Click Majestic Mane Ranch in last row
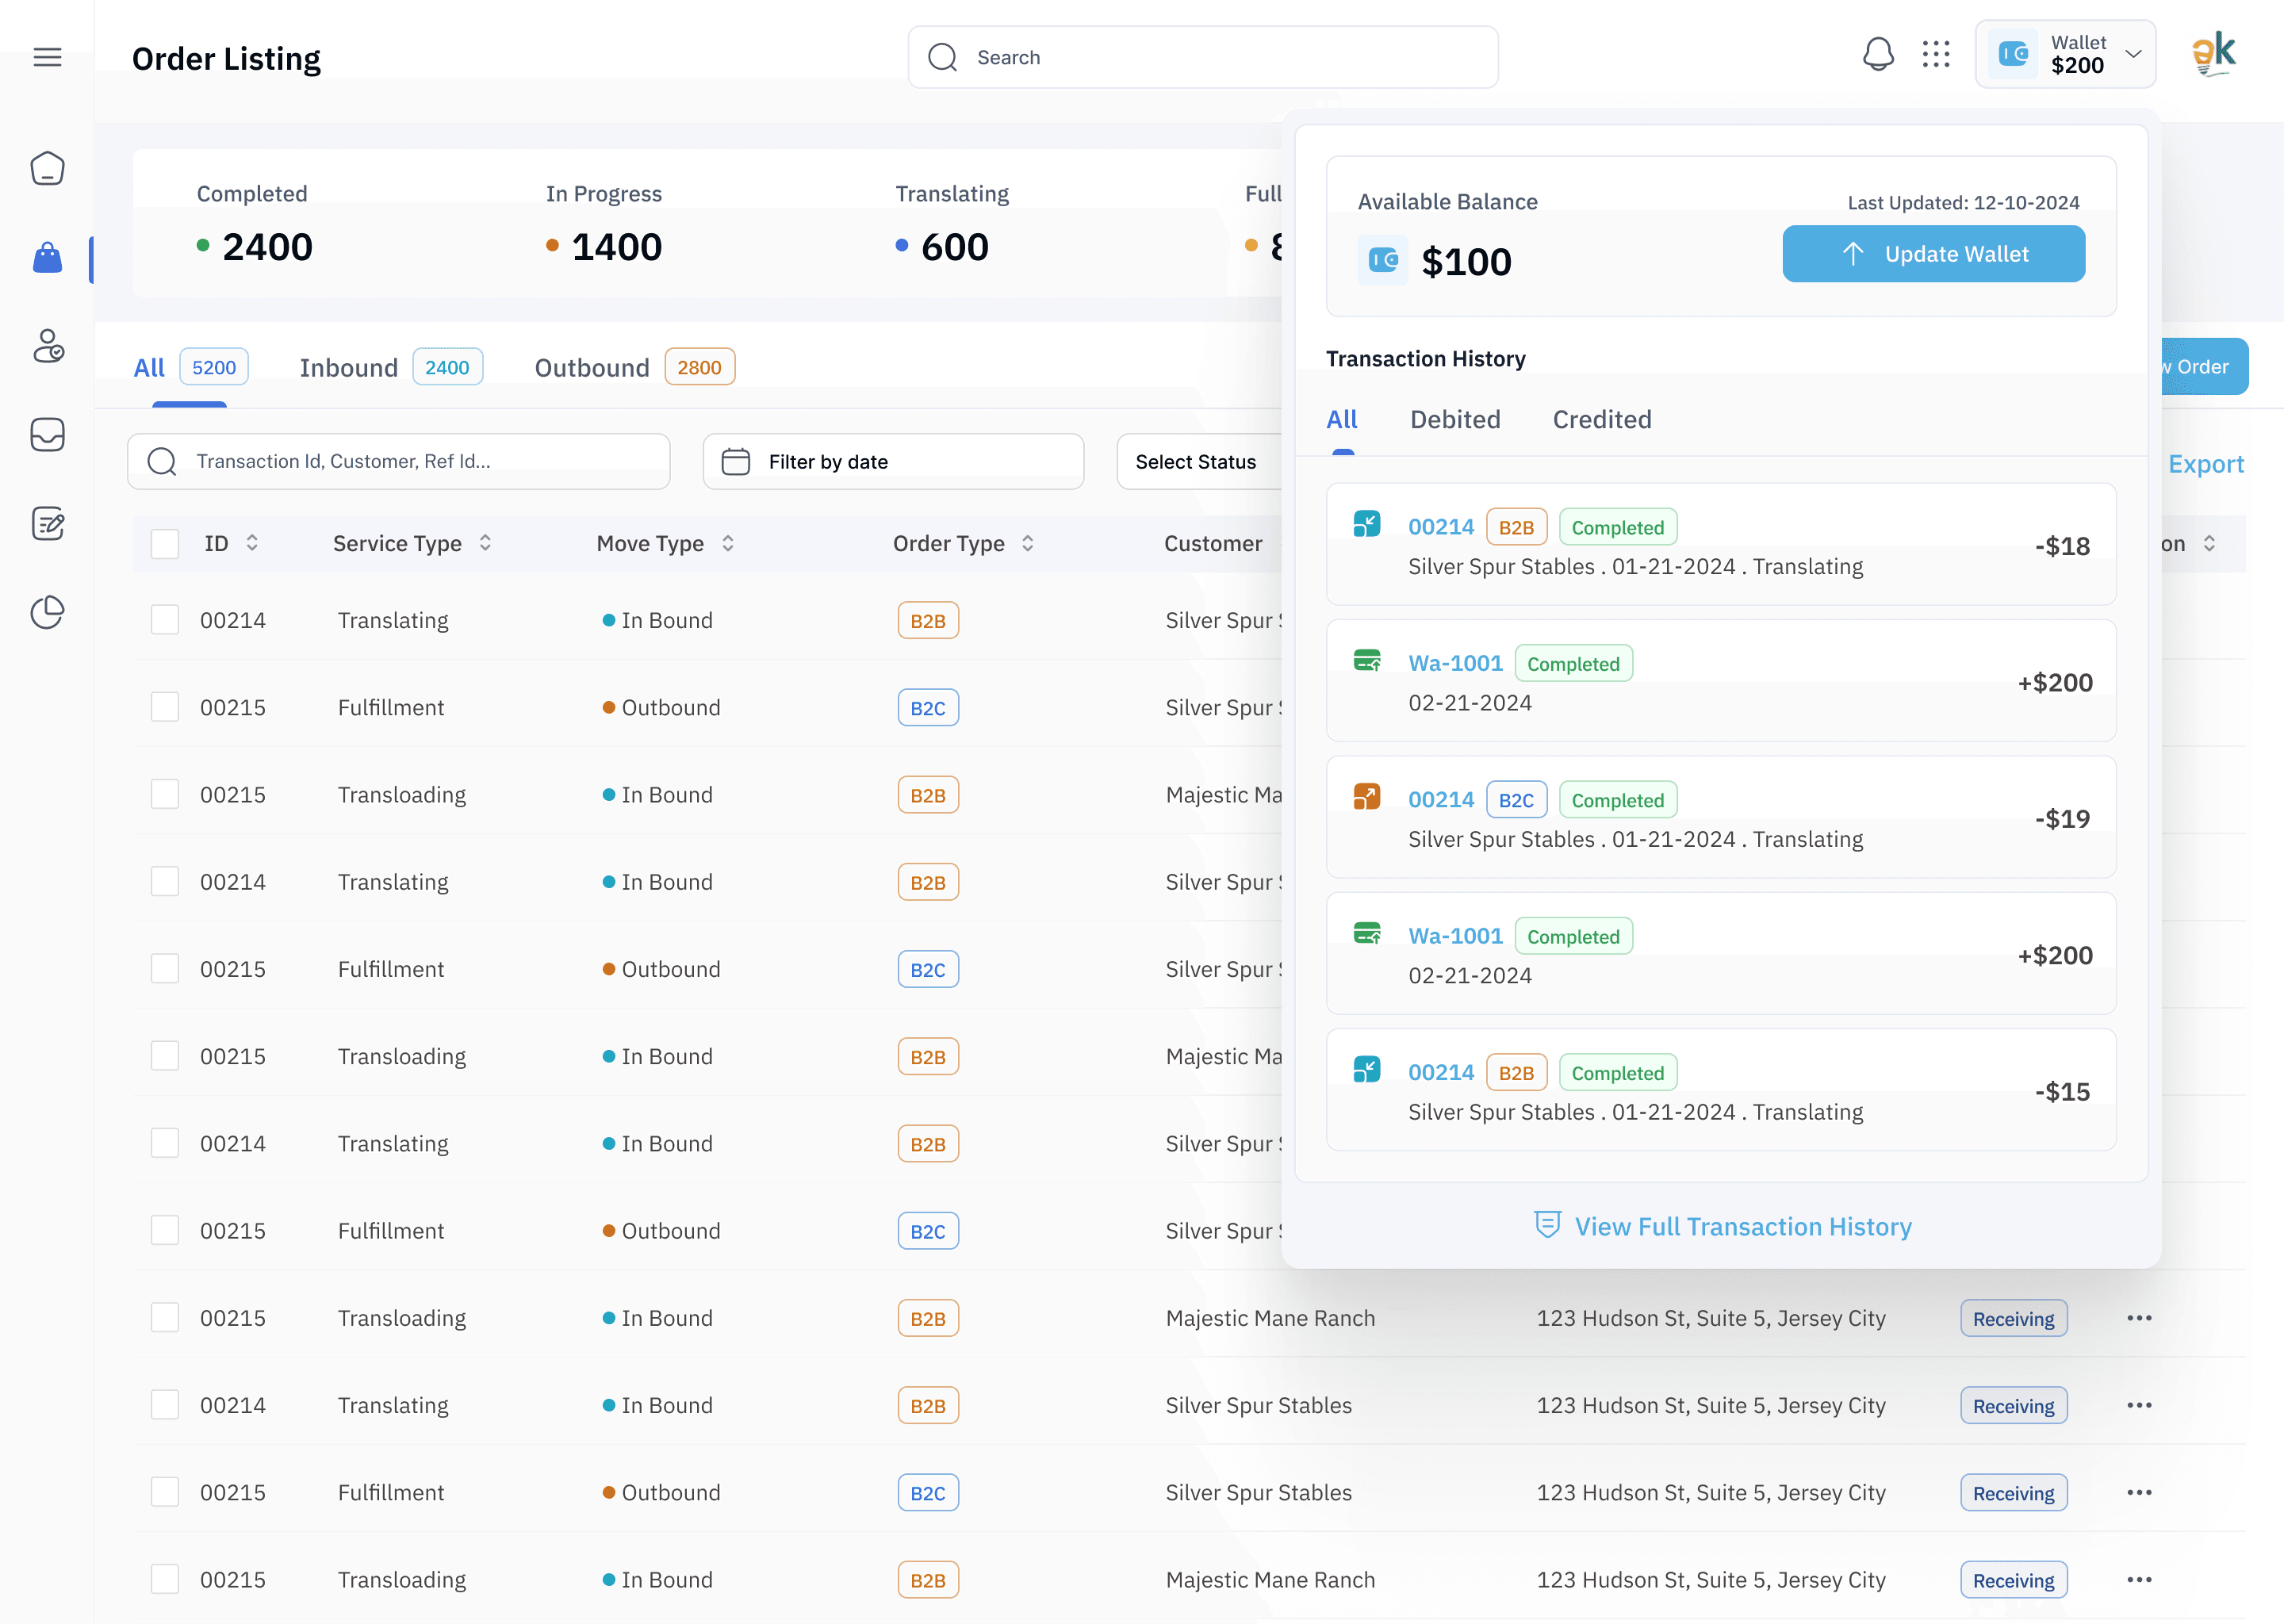 pos(1270,1579)
